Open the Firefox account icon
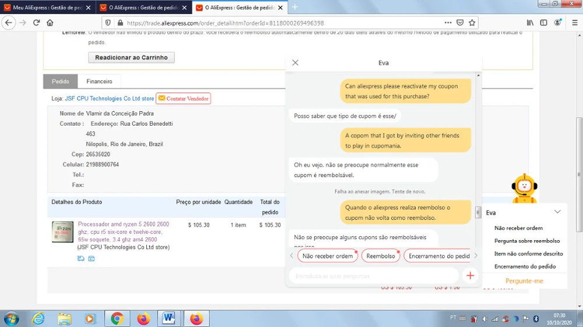 pos(557,23)
